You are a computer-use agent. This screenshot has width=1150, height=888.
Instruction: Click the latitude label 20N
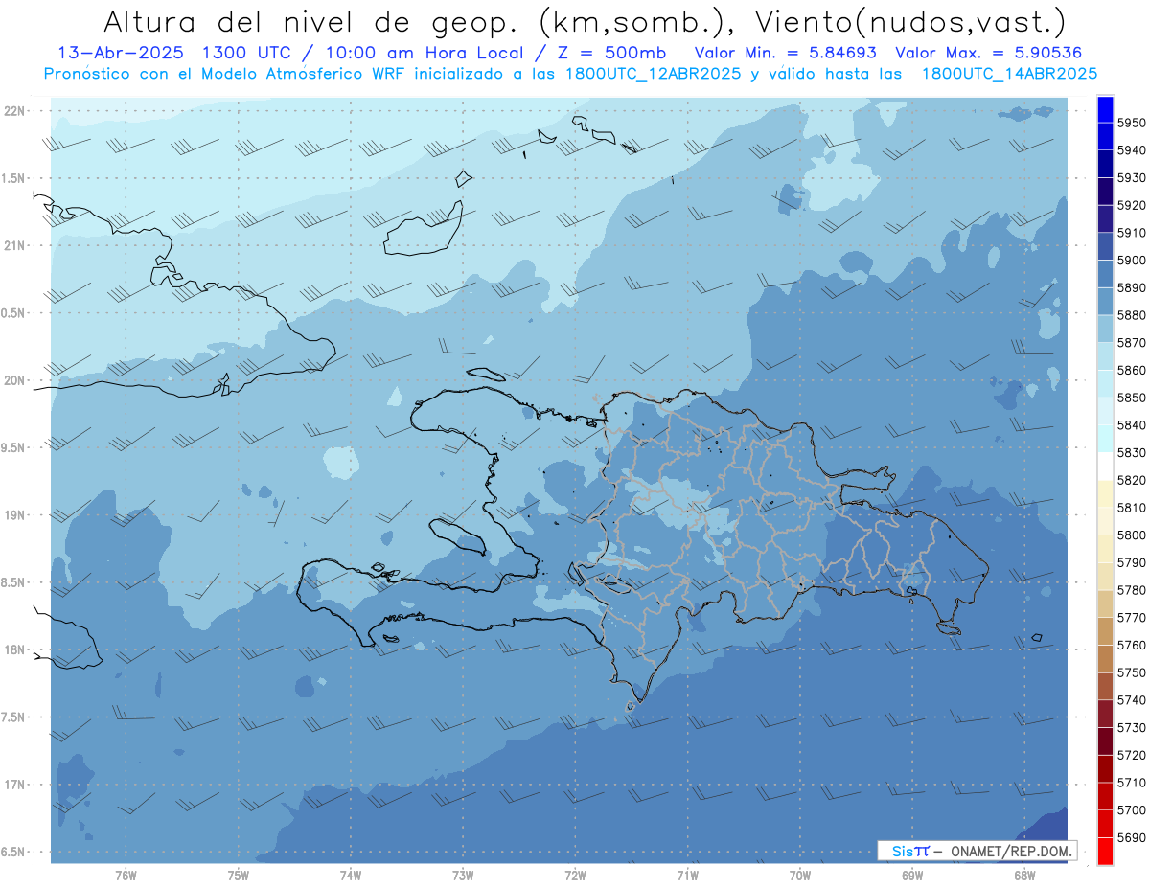(16, 380)
